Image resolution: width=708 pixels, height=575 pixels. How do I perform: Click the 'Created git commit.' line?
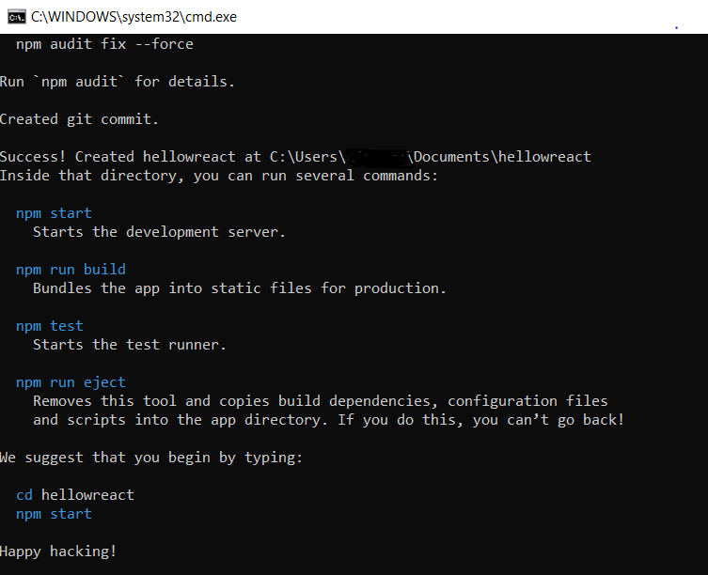(x=79, y=119)
